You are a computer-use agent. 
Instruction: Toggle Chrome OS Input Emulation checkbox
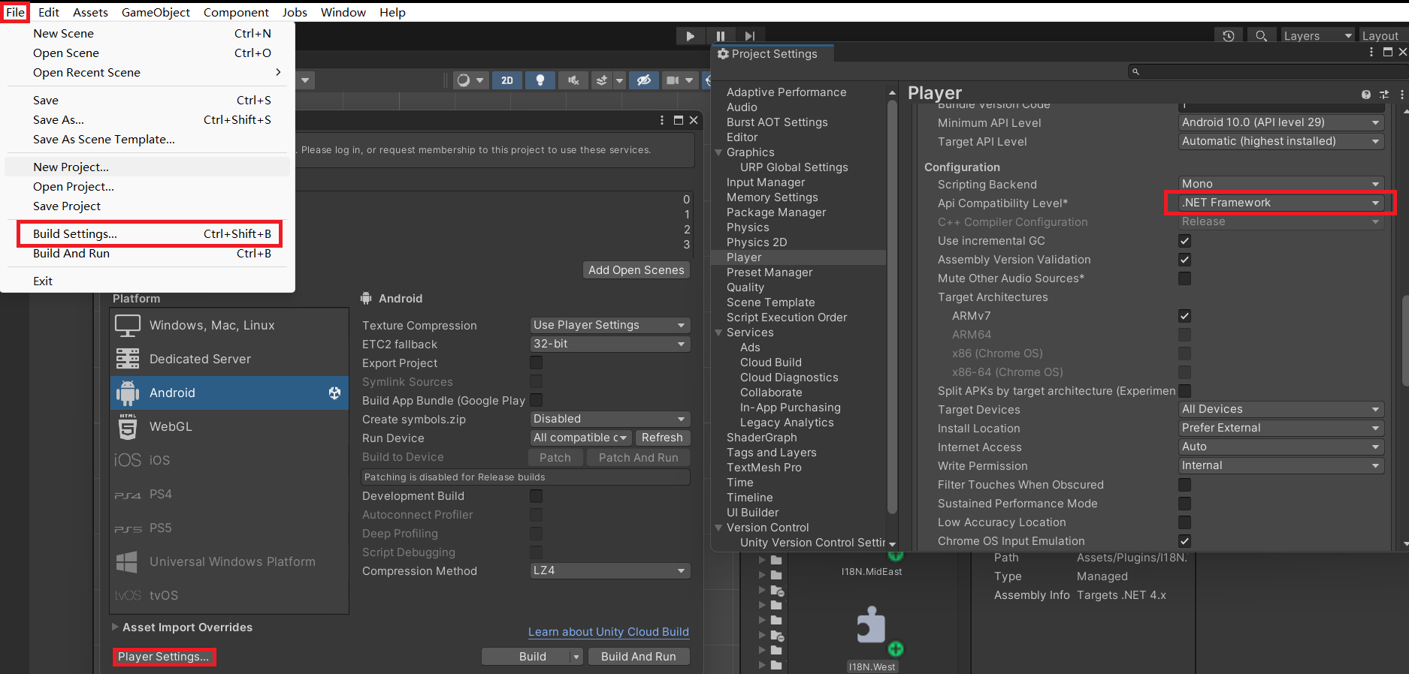[1185, 541]
